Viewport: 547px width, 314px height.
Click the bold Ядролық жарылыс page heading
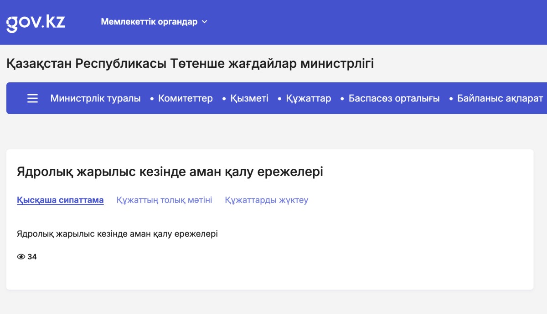(x=170, y=172)
